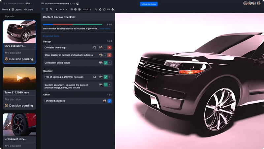
Task: Select the pointer arrow tool
Action: click(96, 10)
